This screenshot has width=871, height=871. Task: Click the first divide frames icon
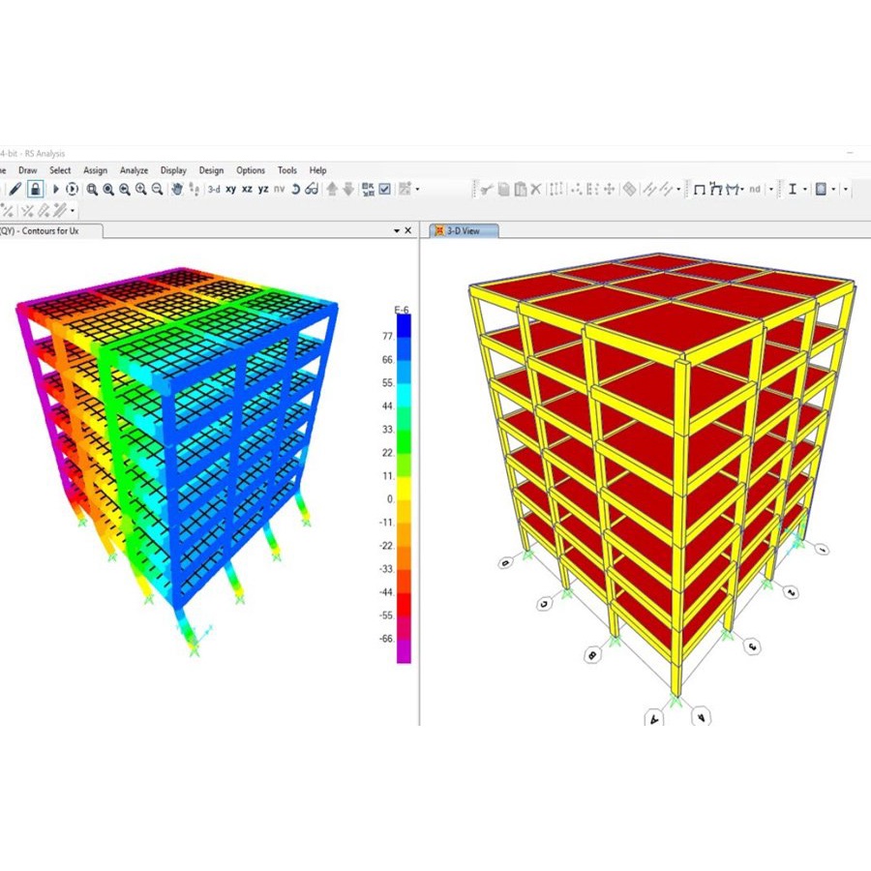coord(649,190)
